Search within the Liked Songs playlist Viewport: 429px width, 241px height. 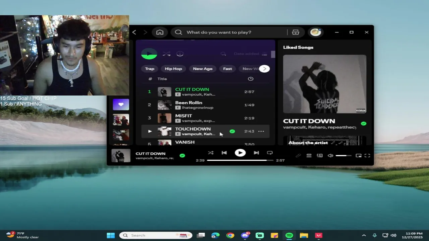pos(223,54)
